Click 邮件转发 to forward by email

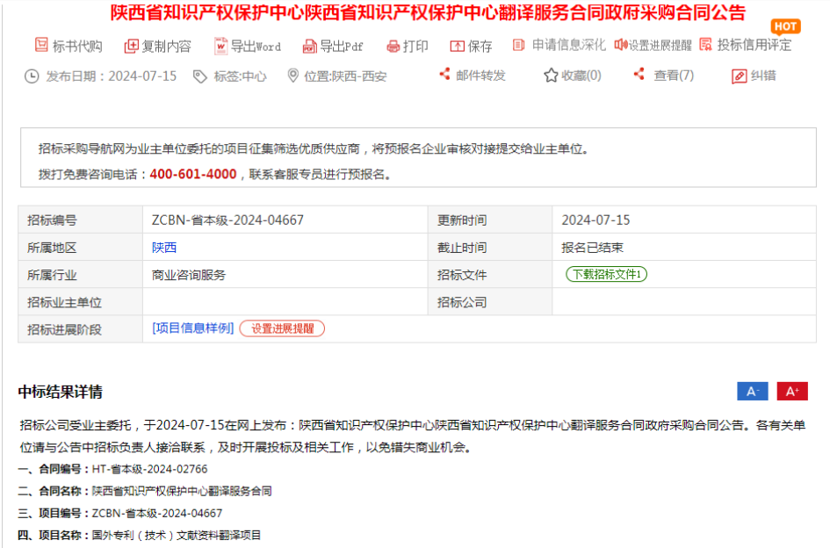tap(480, 76)
